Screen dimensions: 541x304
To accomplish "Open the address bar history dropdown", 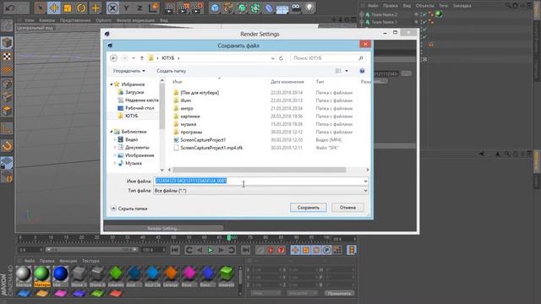I will 272,58.
